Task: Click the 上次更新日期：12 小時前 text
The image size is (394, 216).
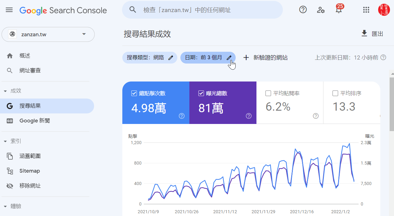Action: pyautogui.click(x=346, y=58)
